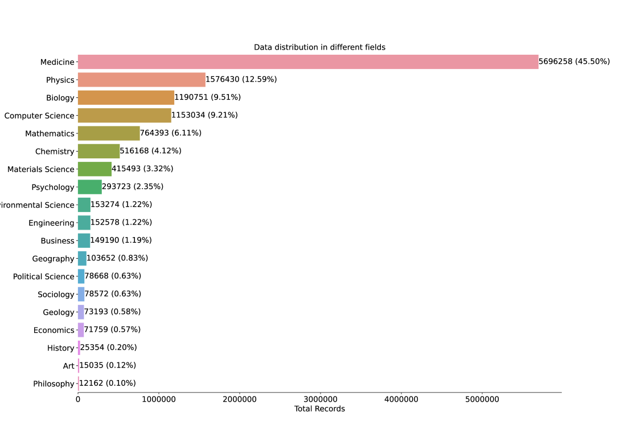
Task: Click the 'Political Science' y-axis label
Action: 44,276
